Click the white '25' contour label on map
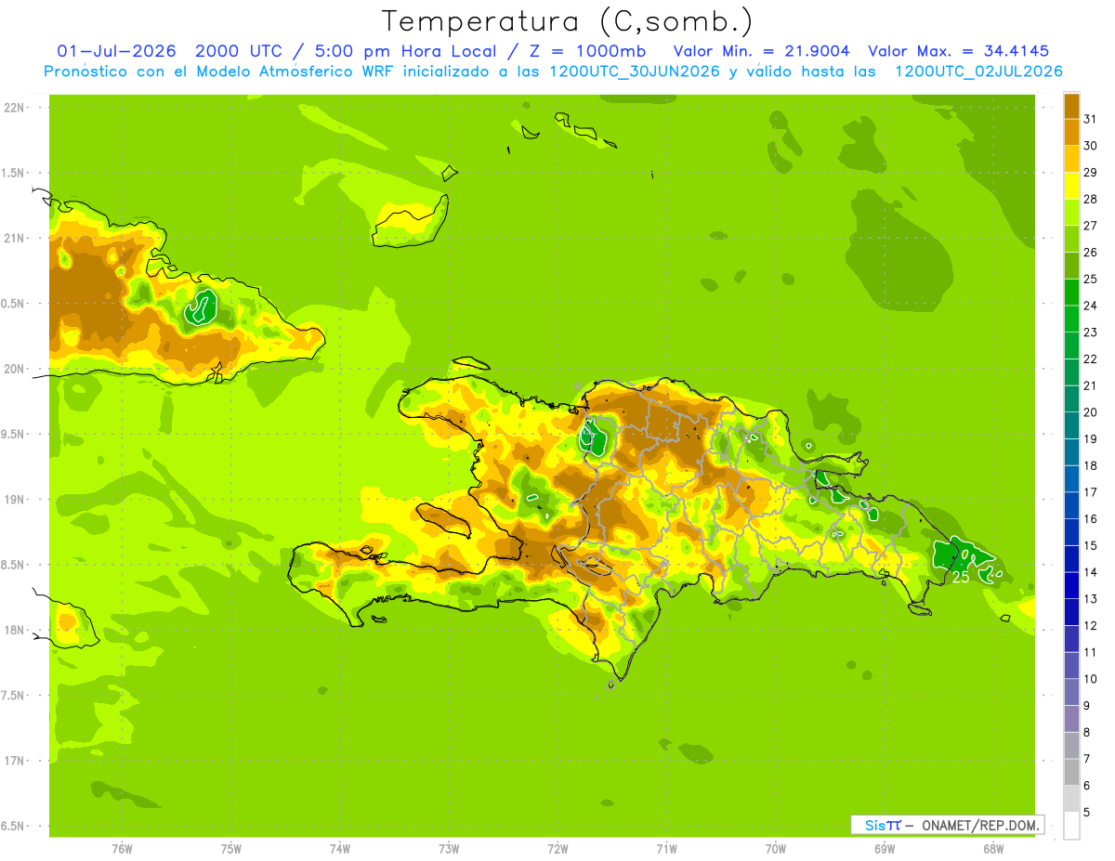 point(961,577)
